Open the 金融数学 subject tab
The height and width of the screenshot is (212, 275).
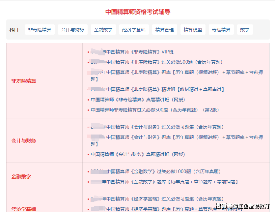(103, 30)
